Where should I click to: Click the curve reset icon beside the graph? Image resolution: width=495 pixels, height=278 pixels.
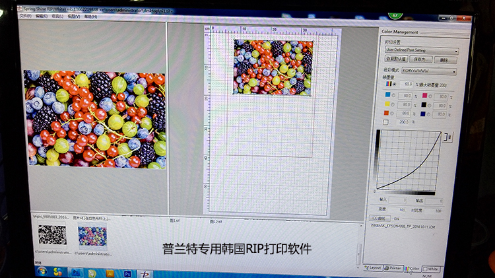pos(448,137)
